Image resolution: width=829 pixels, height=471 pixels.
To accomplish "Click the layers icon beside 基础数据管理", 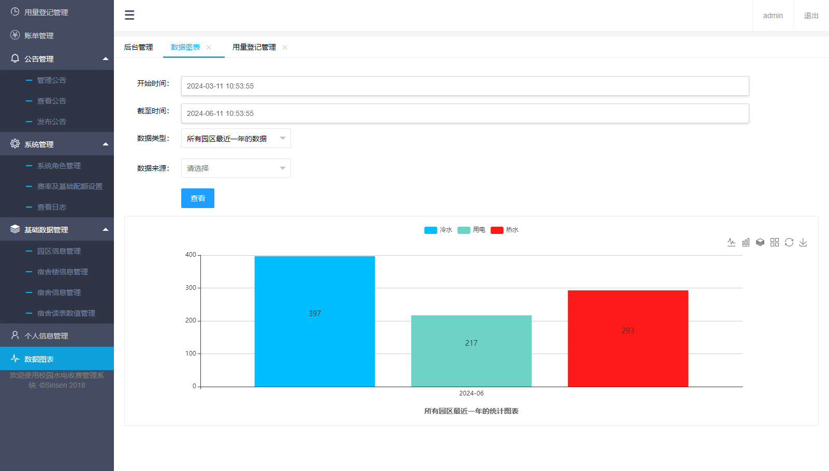I will point(15,229).
